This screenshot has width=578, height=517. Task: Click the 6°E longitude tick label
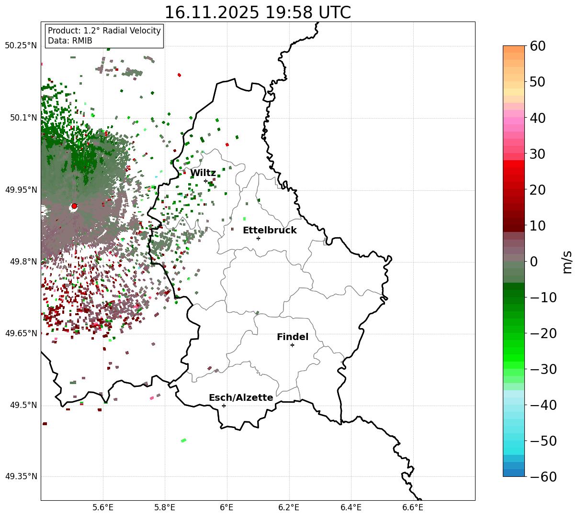227,508
